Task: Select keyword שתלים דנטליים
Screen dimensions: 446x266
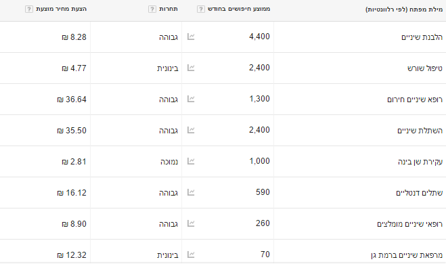Action: point(419,193)
